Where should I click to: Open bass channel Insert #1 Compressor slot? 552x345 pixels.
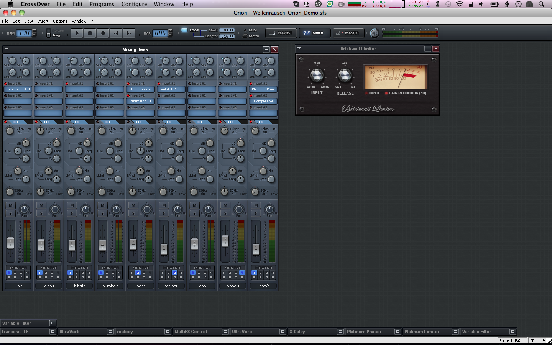click(x=141, y=89)
